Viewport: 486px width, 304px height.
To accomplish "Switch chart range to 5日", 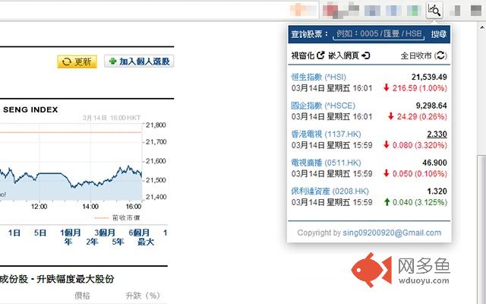I will (40, 233).
